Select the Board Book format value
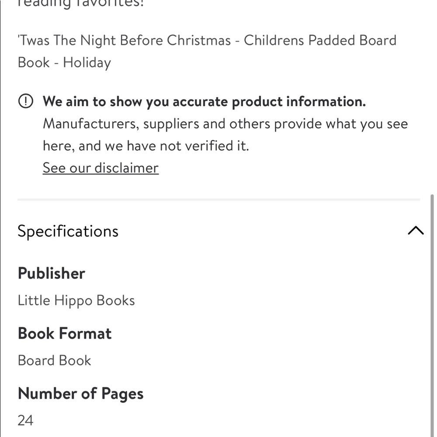437x437 pixels. point(54,360)
